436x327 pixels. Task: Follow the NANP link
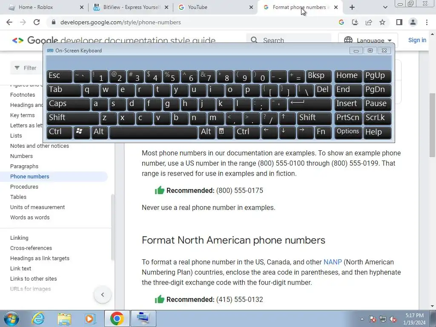(x=333, y=262)
